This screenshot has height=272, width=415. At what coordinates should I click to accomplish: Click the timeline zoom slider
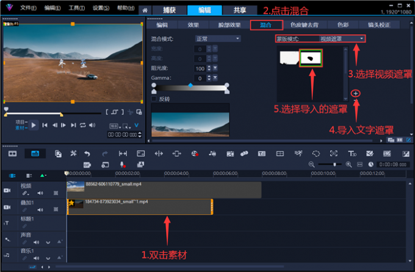(334, 165)
